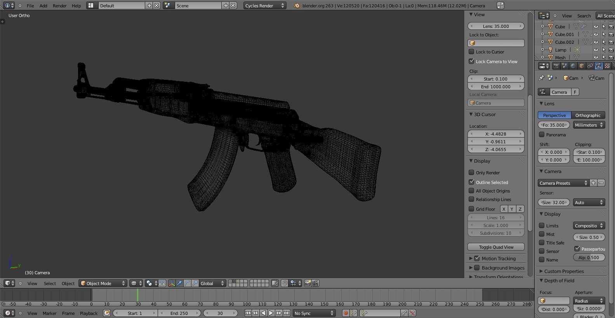Open the Millimeters lens unit dropdown
The height and width of the screenshot is (318, 615).
[589, 125]
